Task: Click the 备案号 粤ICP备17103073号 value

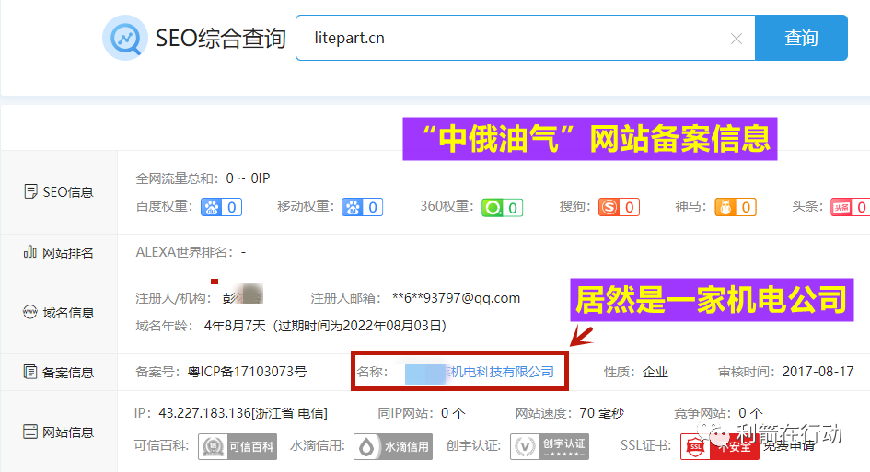Action: click(247, 372)
